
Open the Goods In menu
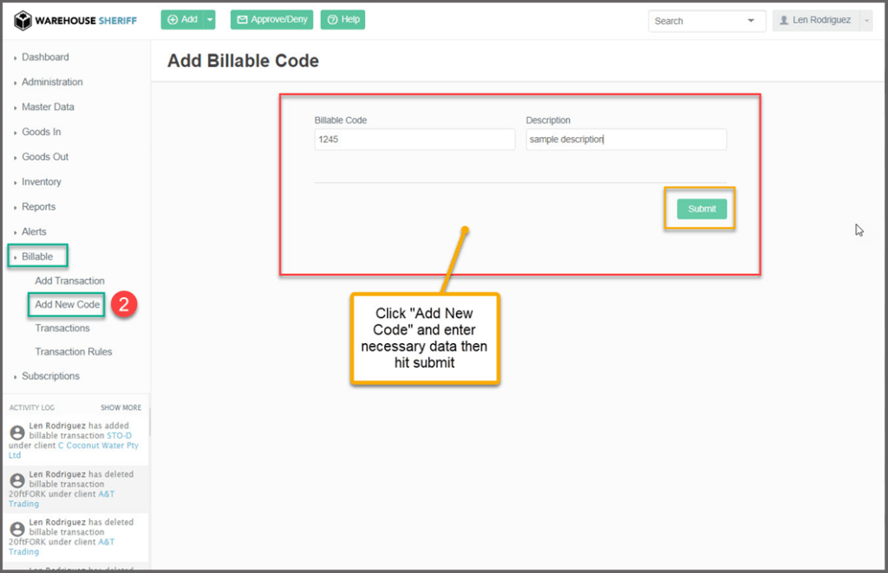[x=41, y=132]
